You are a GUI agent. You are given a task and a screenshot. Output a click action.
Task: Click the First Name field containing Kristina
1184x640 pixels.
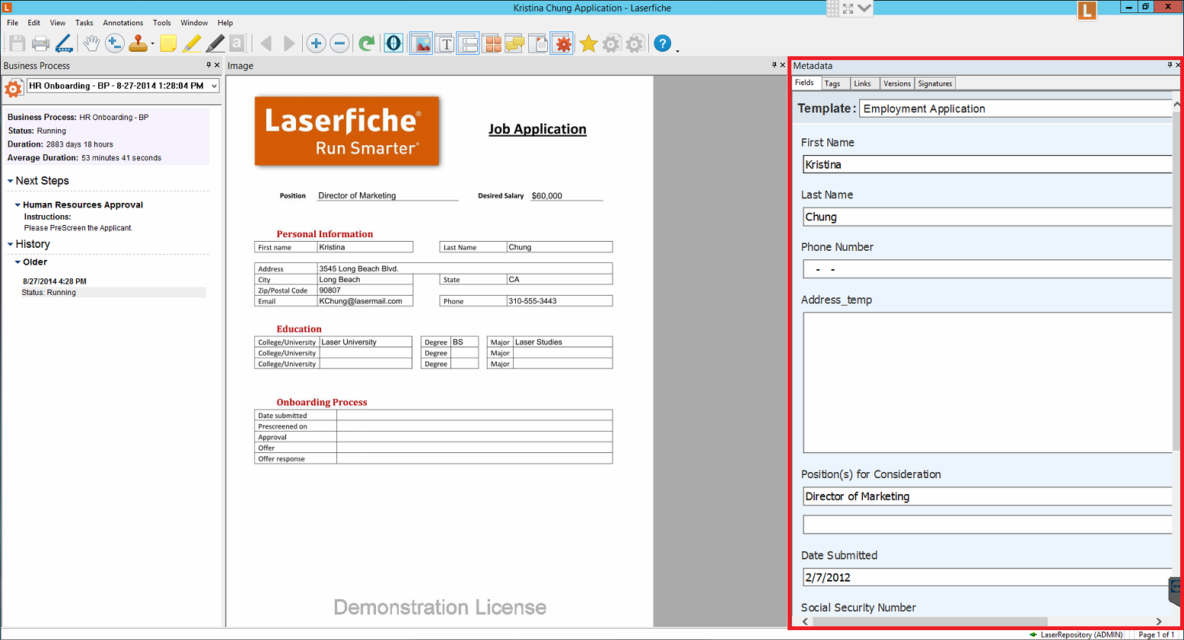click(988, 164)
